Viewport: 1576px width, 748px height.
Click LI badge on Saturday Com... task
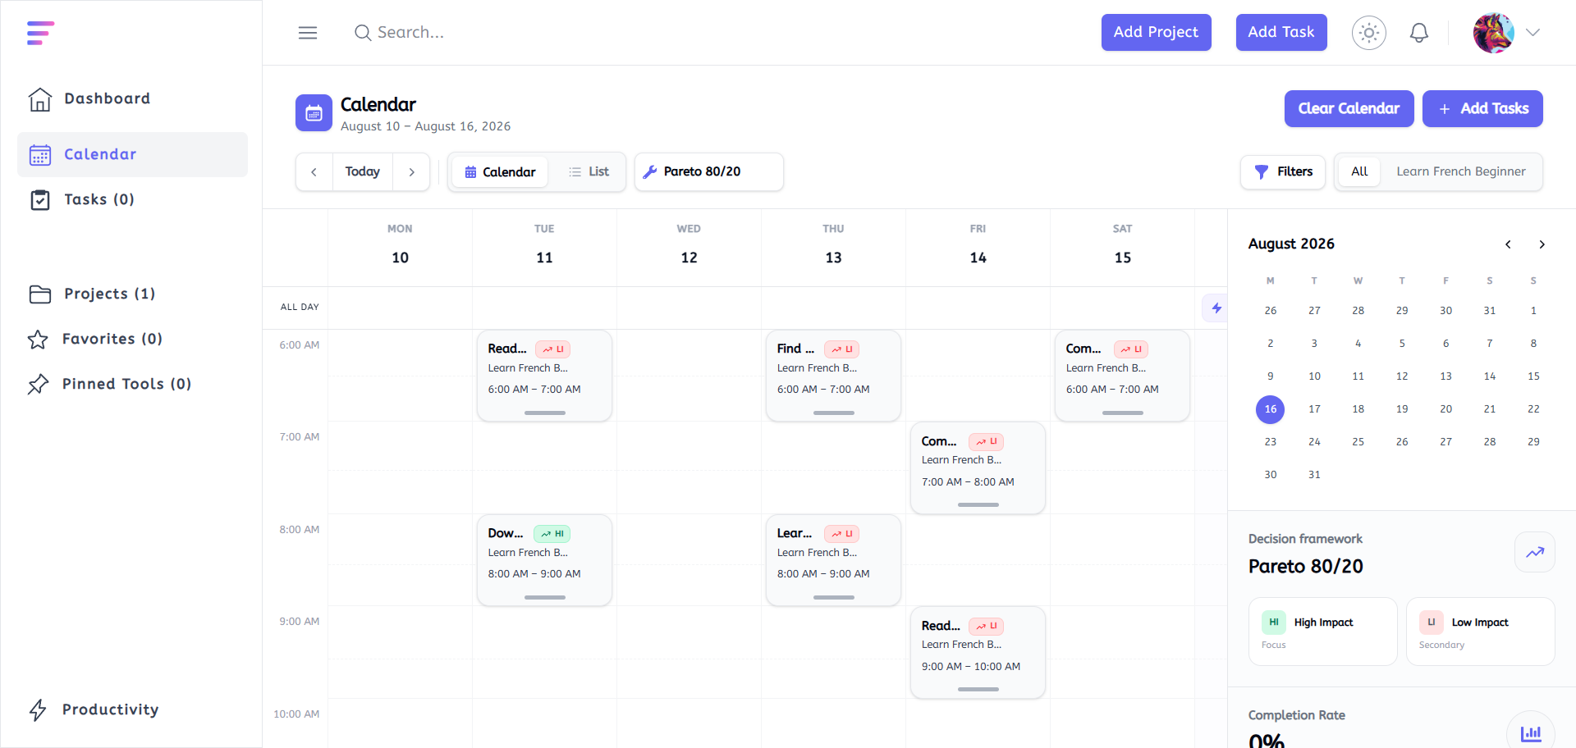pos(1131,349)
